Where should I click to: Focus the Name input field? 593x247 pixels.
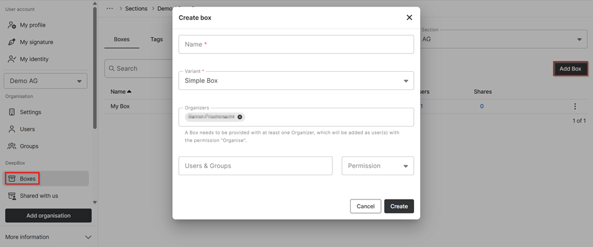click(x=296, y=44)
